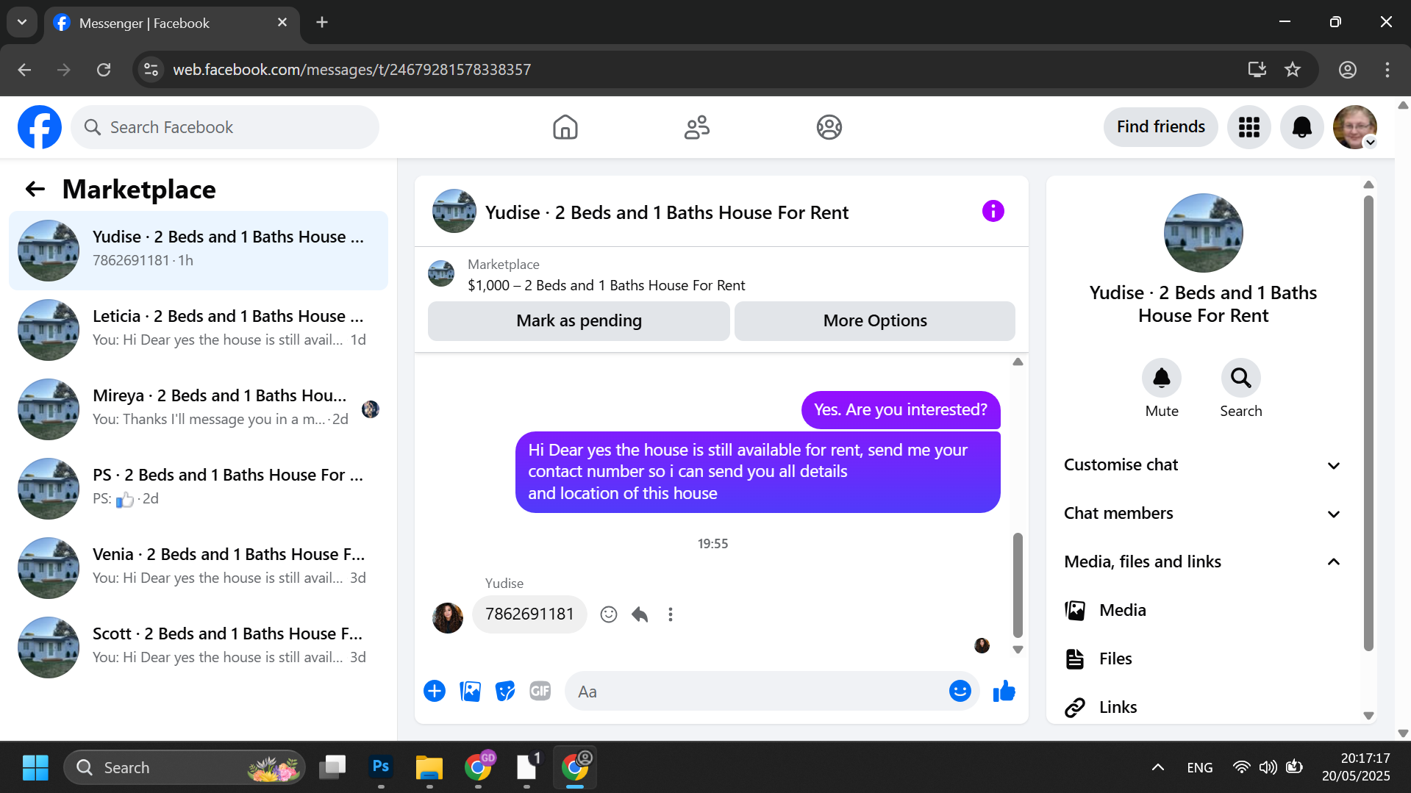Open more options for 7862691181 message

[x=670, y=614]
